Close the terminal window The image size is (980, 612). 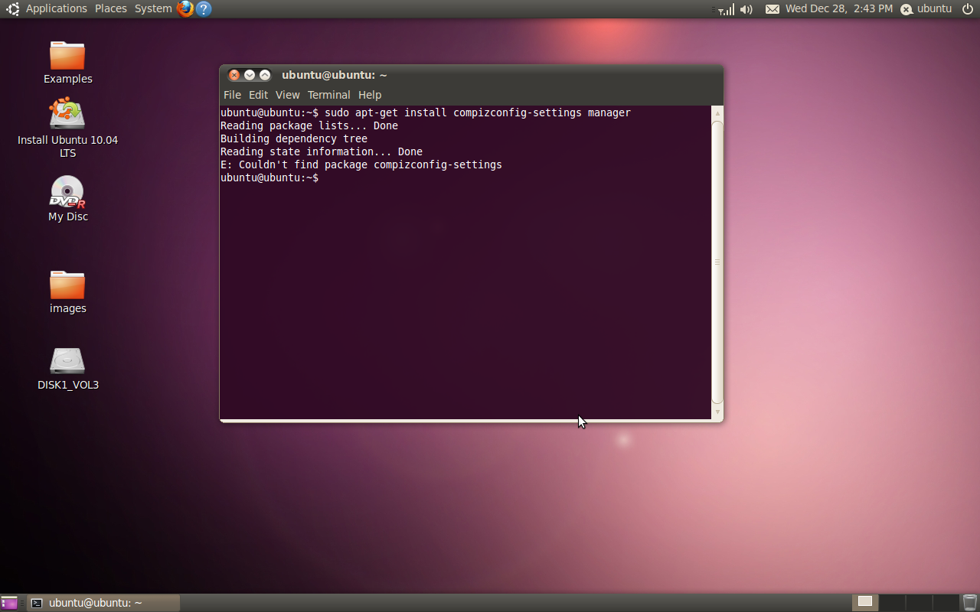[x=234, y=75]
